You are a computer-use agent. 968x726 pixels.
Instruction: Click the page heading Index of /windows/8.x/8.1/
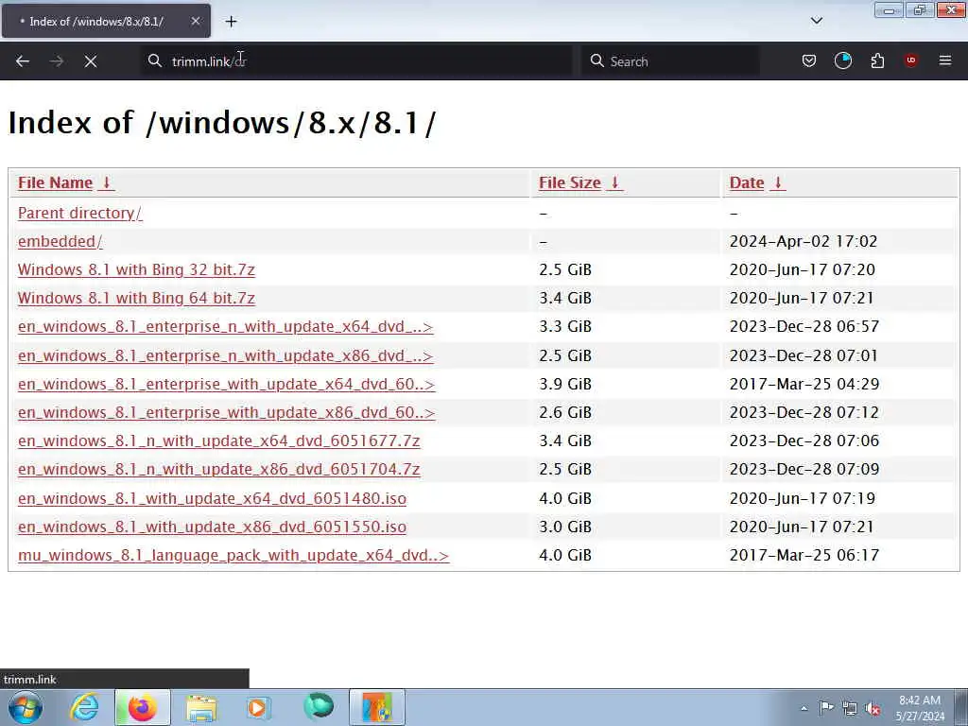tap(222, 122)
